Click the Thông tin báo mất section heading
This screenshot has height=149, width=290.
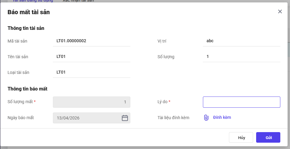[27, 89]
